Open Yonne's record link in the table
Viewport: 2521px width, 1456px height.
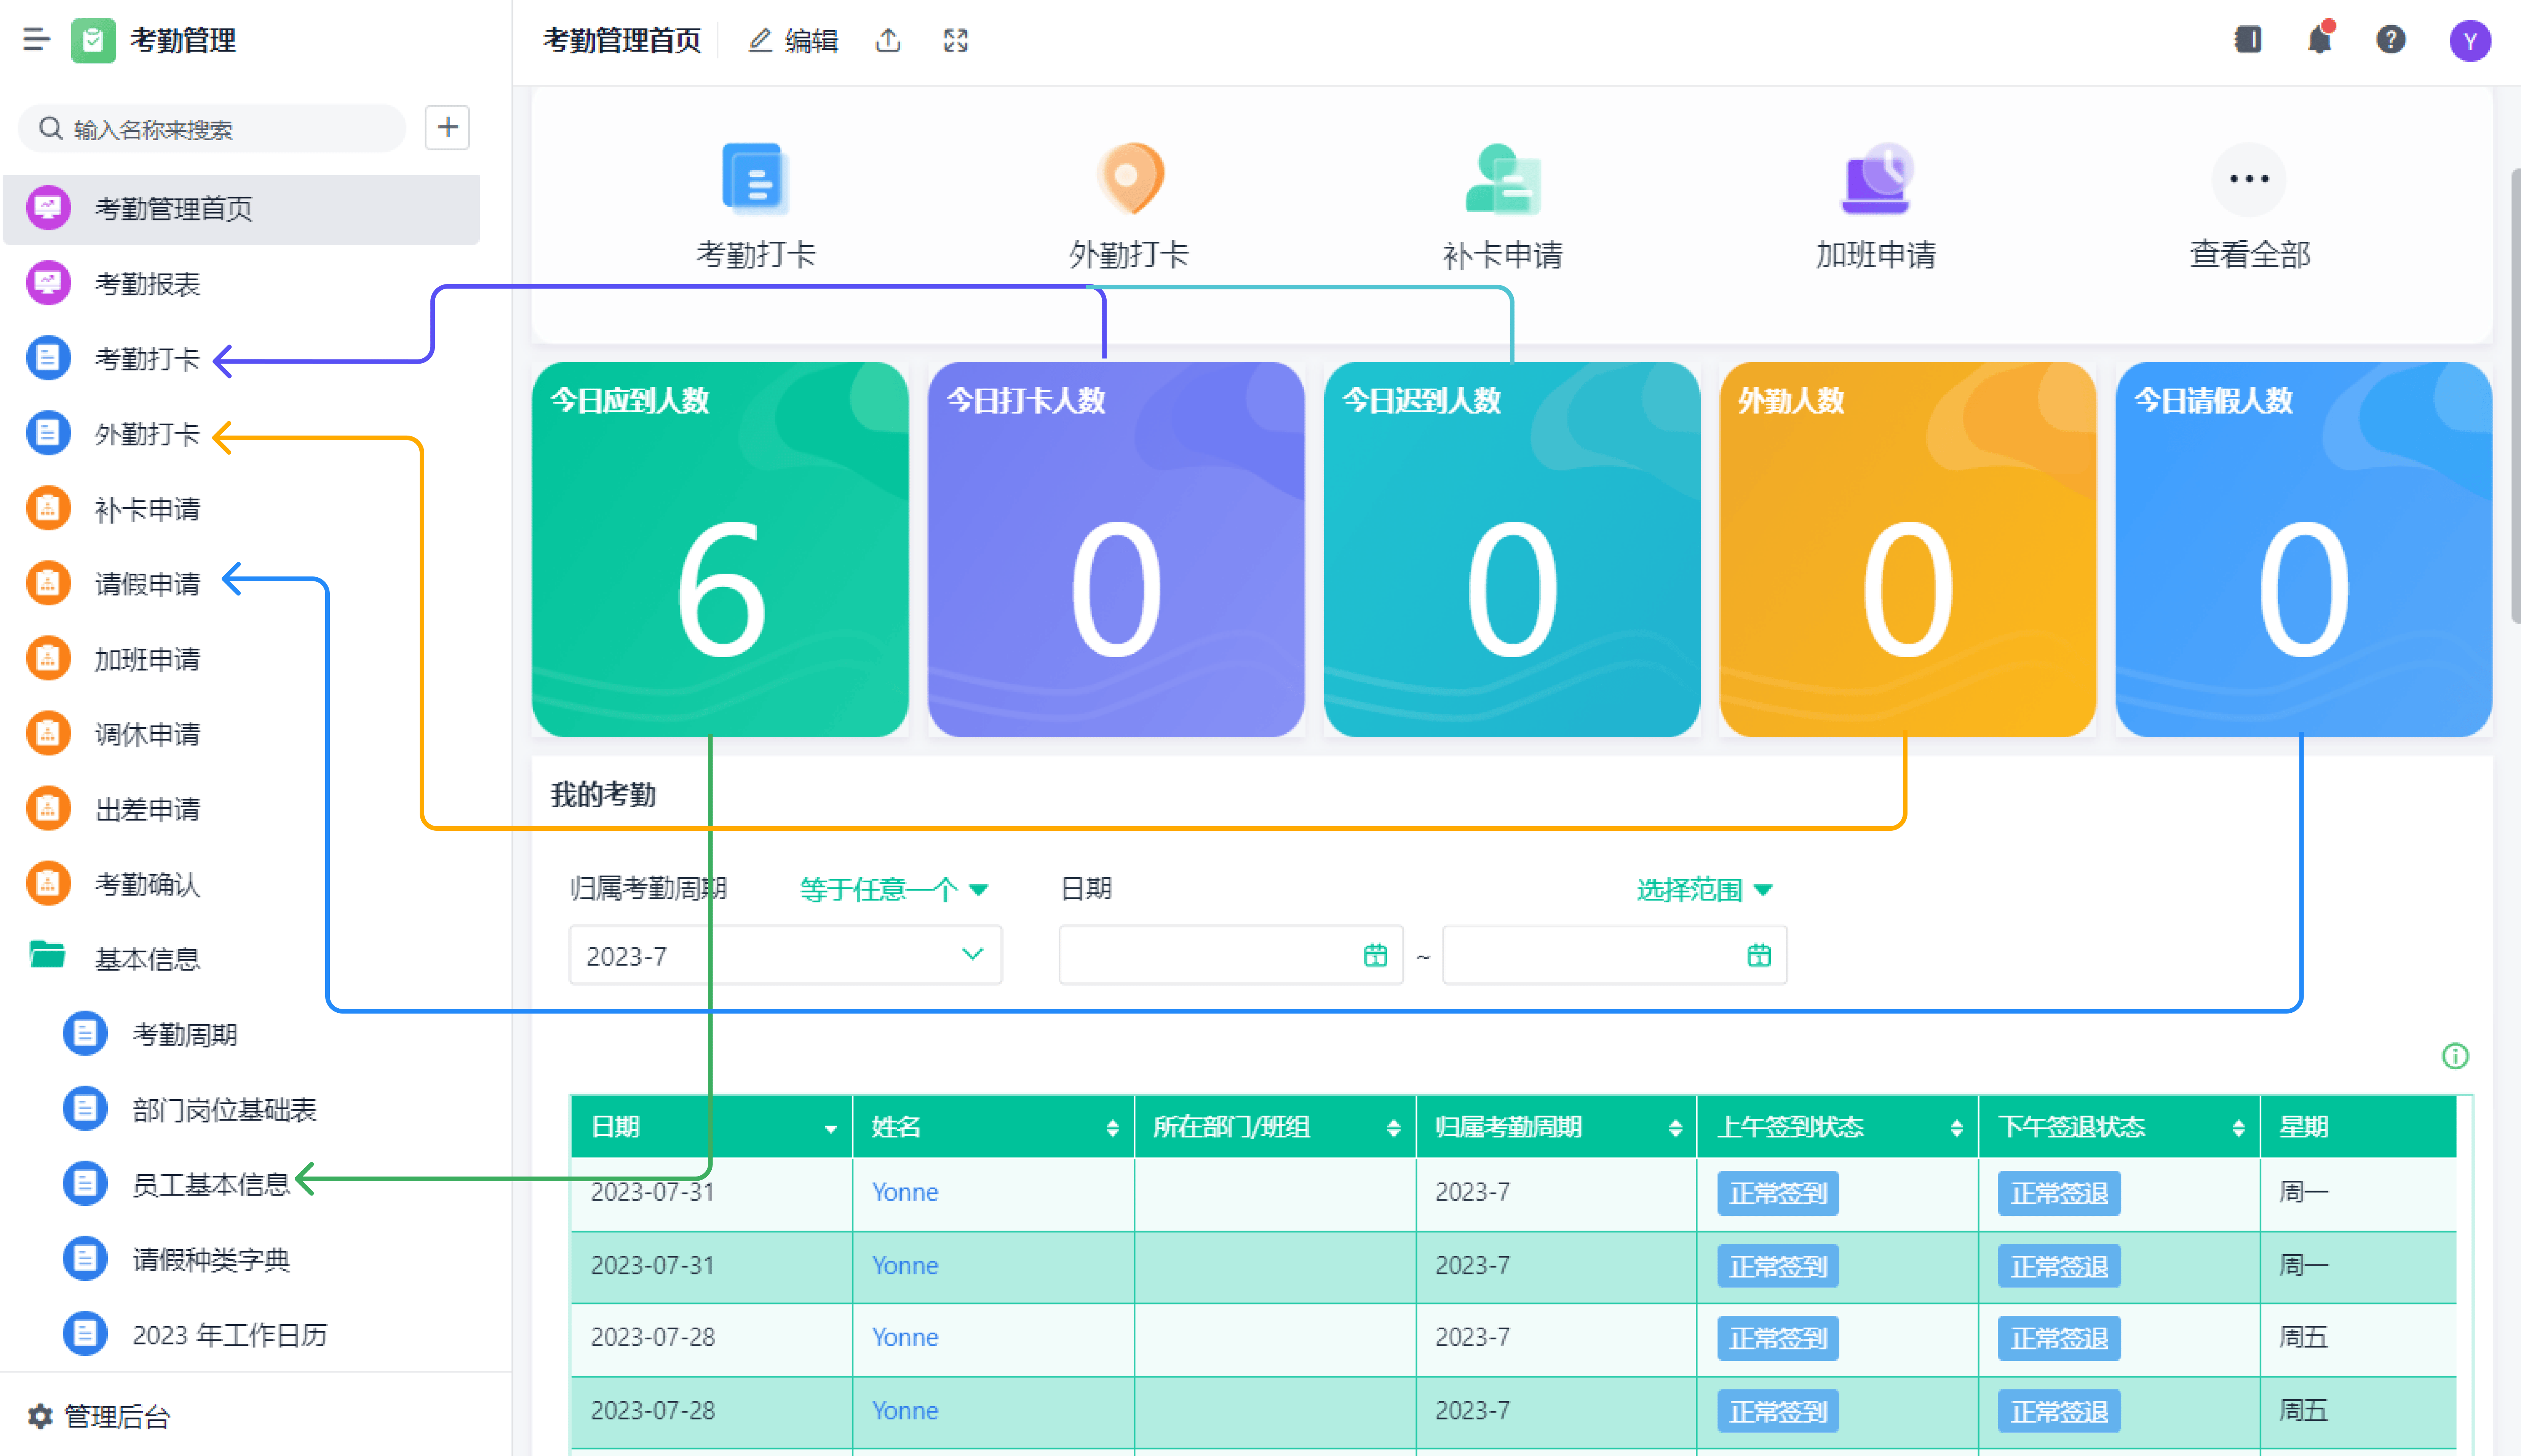click(x=904, y=1192)
